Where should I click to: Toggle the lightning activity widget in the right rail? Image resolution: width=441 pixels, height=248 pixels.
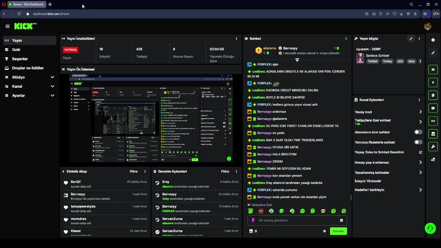[x=433, y=82]
